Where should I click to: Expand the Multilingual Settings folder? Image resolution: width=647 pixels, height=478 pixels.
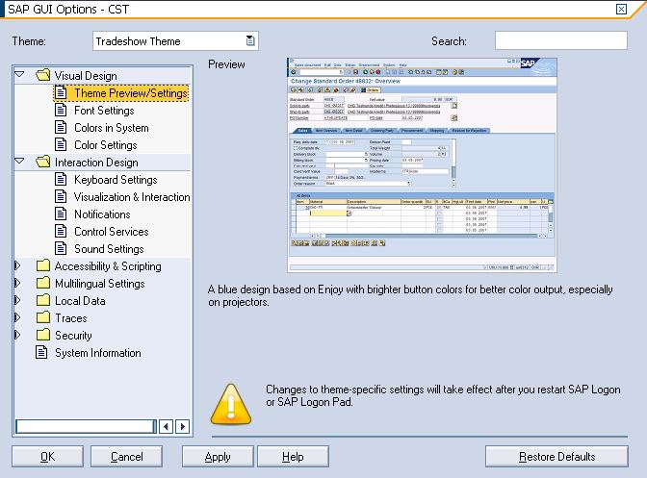pyautogui.click(x=17, y=283)
